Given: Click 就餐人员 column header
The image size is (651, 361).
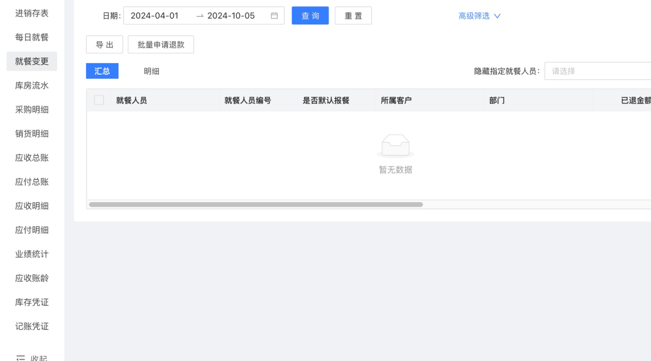Looking at the screenshot, I should pos(131,100).
